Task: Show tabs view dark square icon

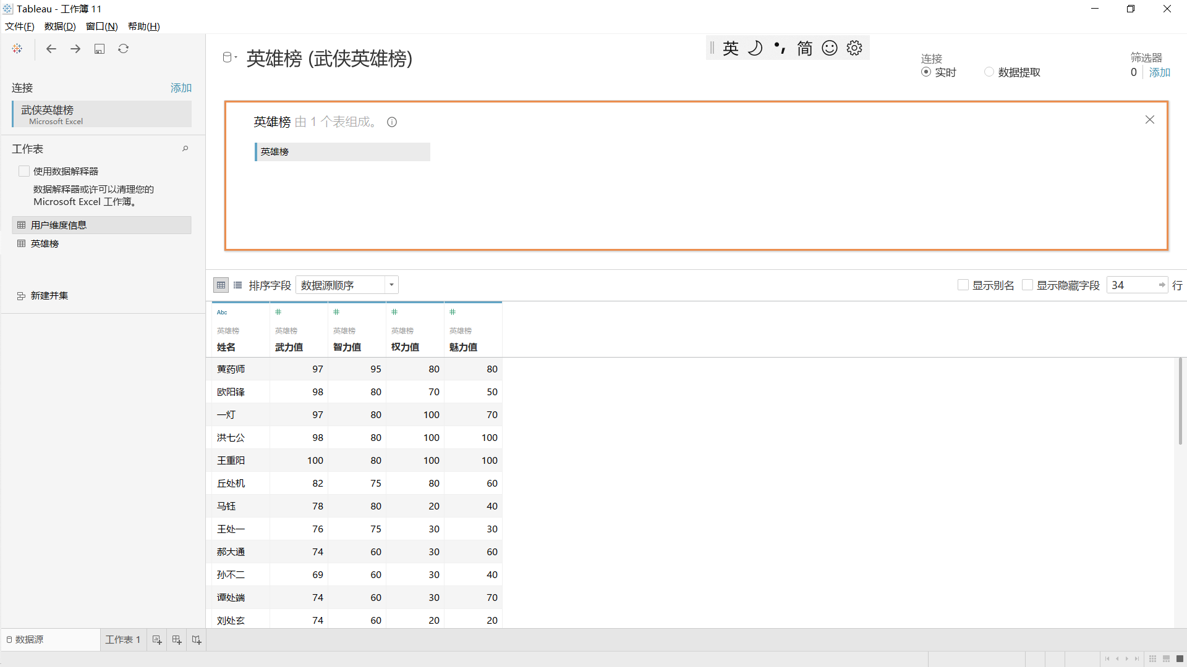Action: [x=1180, y=659]
